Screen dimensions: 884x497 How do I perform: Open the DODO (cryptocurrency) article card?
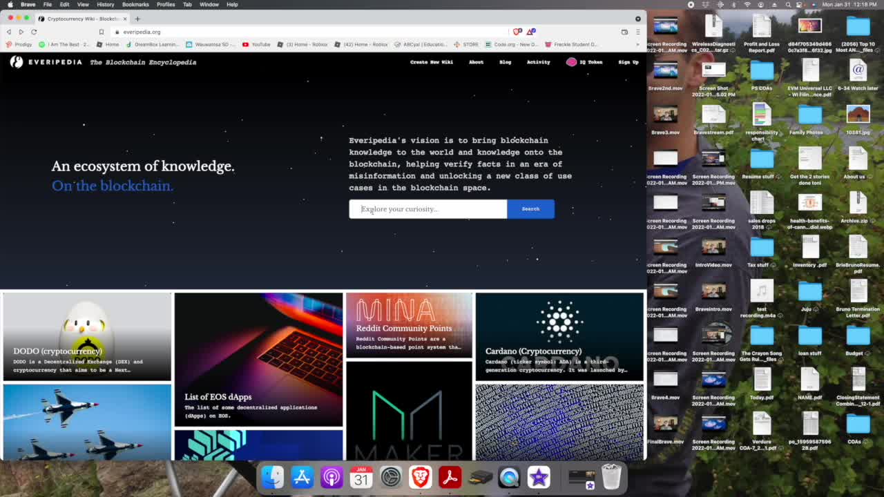click(x=87, y=336)
